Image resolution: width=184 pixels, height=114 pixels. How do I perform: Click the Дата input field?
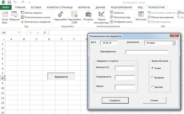pos(109,43)
